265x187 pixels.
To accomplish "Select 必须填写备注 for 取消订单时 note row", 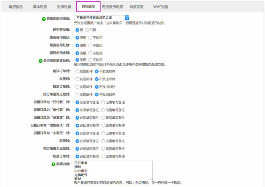I will (x=77, y=156).
